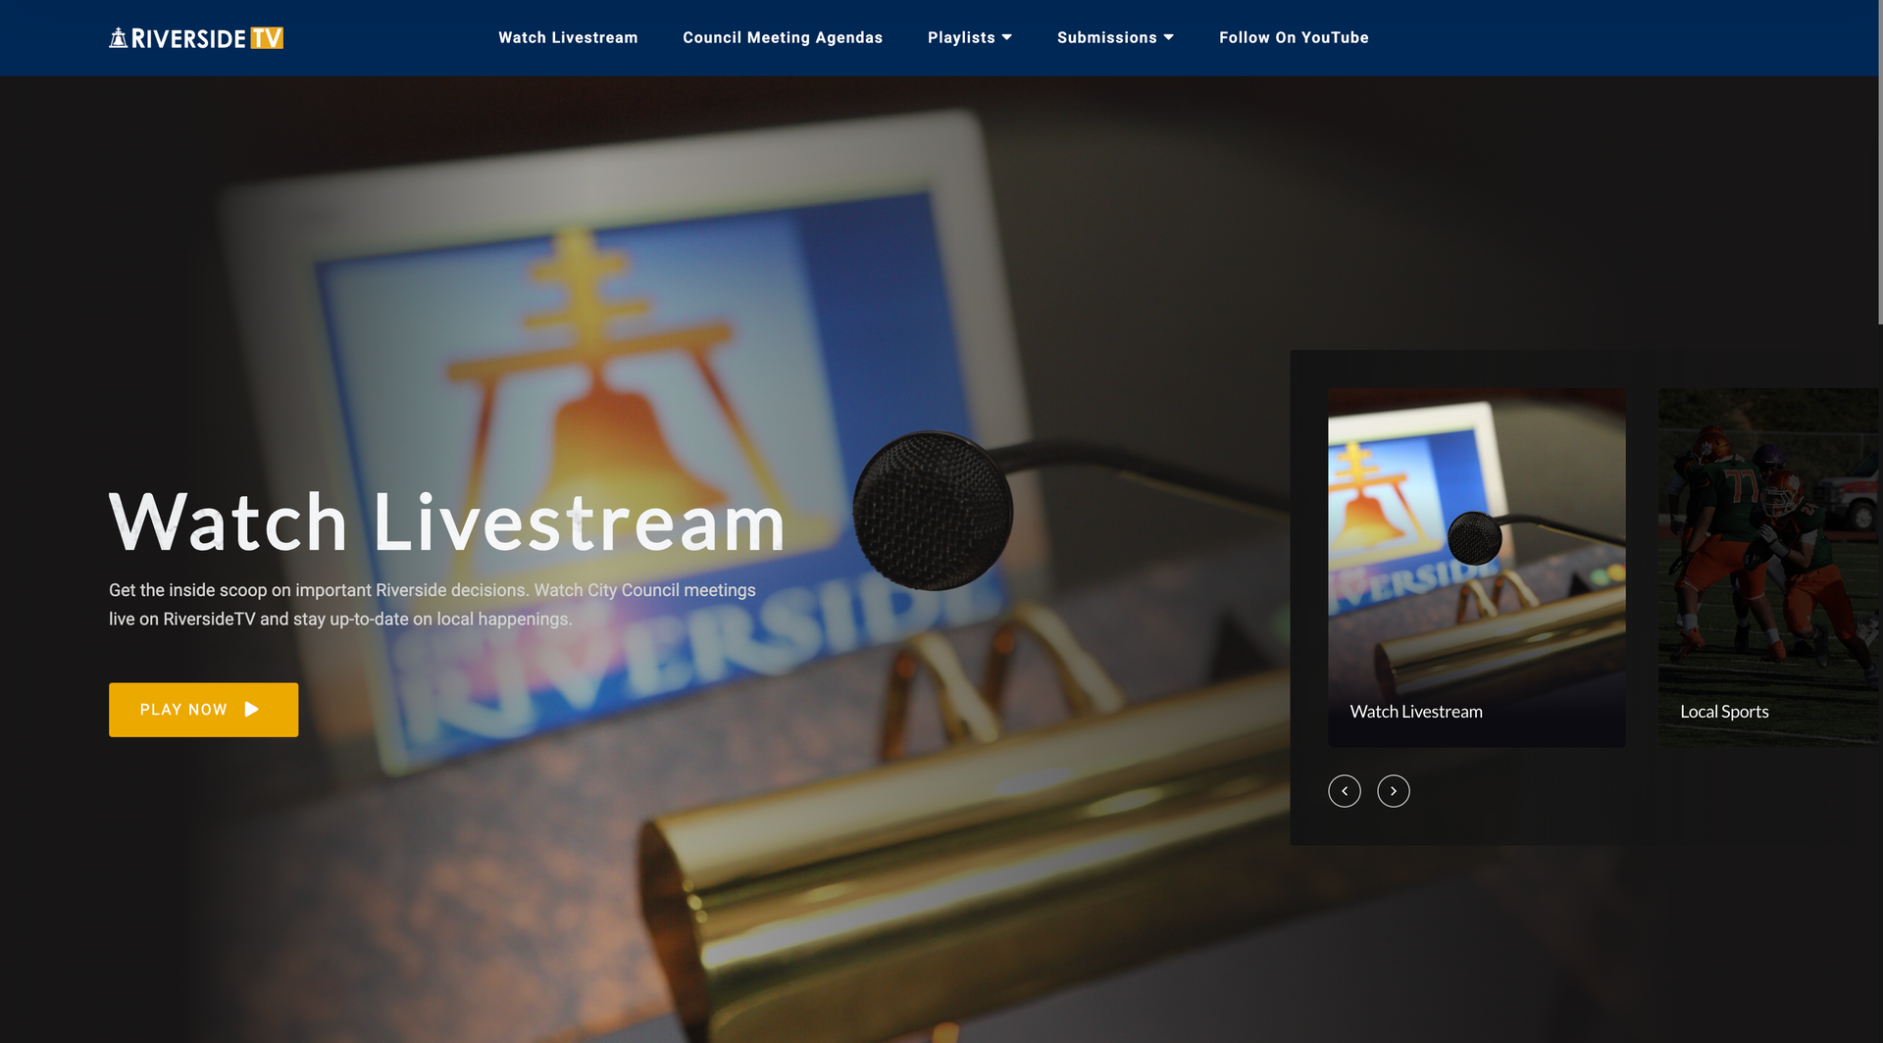Click the yellow TV badge in the logo
1883x1043 pixels.
269,38
